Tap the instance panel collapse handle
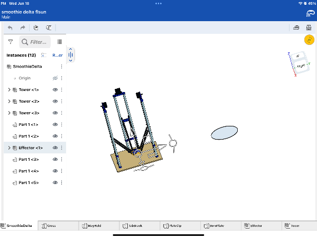The height and width of the screenshot is (238, 317). coord(71,55)
